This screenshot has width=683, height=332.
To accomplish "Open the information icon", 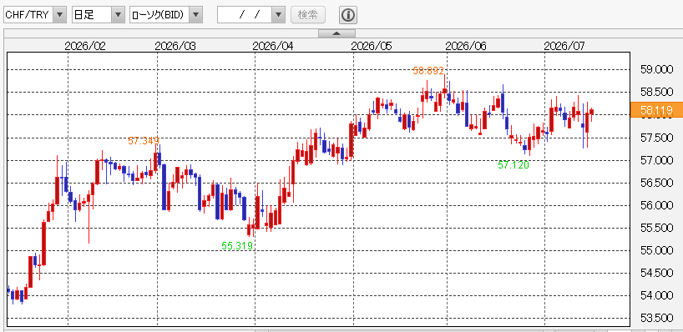I will [x=348, y=15].
